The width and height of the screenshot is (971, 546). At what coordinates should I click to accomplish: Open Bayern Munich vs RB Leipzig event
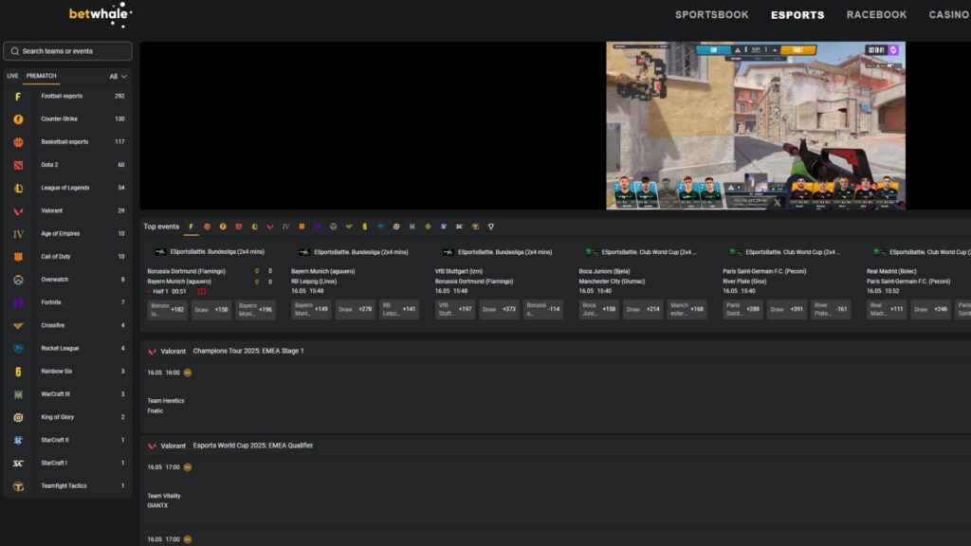[x=322, y=276]
